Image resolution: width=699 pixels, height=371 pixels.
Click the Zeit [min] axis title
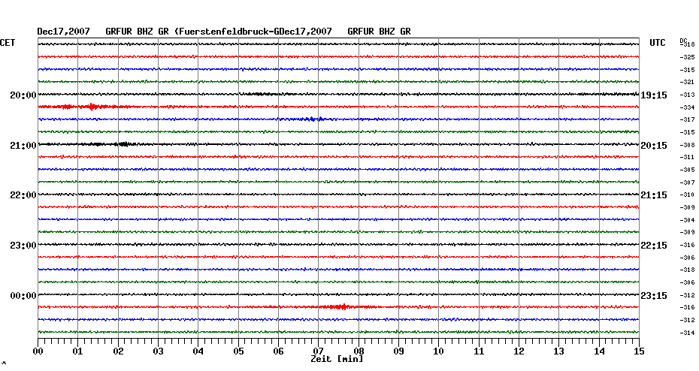pyautogui.click(x=337, y=359)
